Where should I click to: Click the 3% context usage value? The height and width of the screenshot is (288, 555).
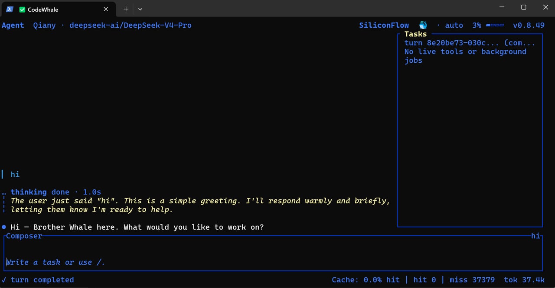pos(477,25)
